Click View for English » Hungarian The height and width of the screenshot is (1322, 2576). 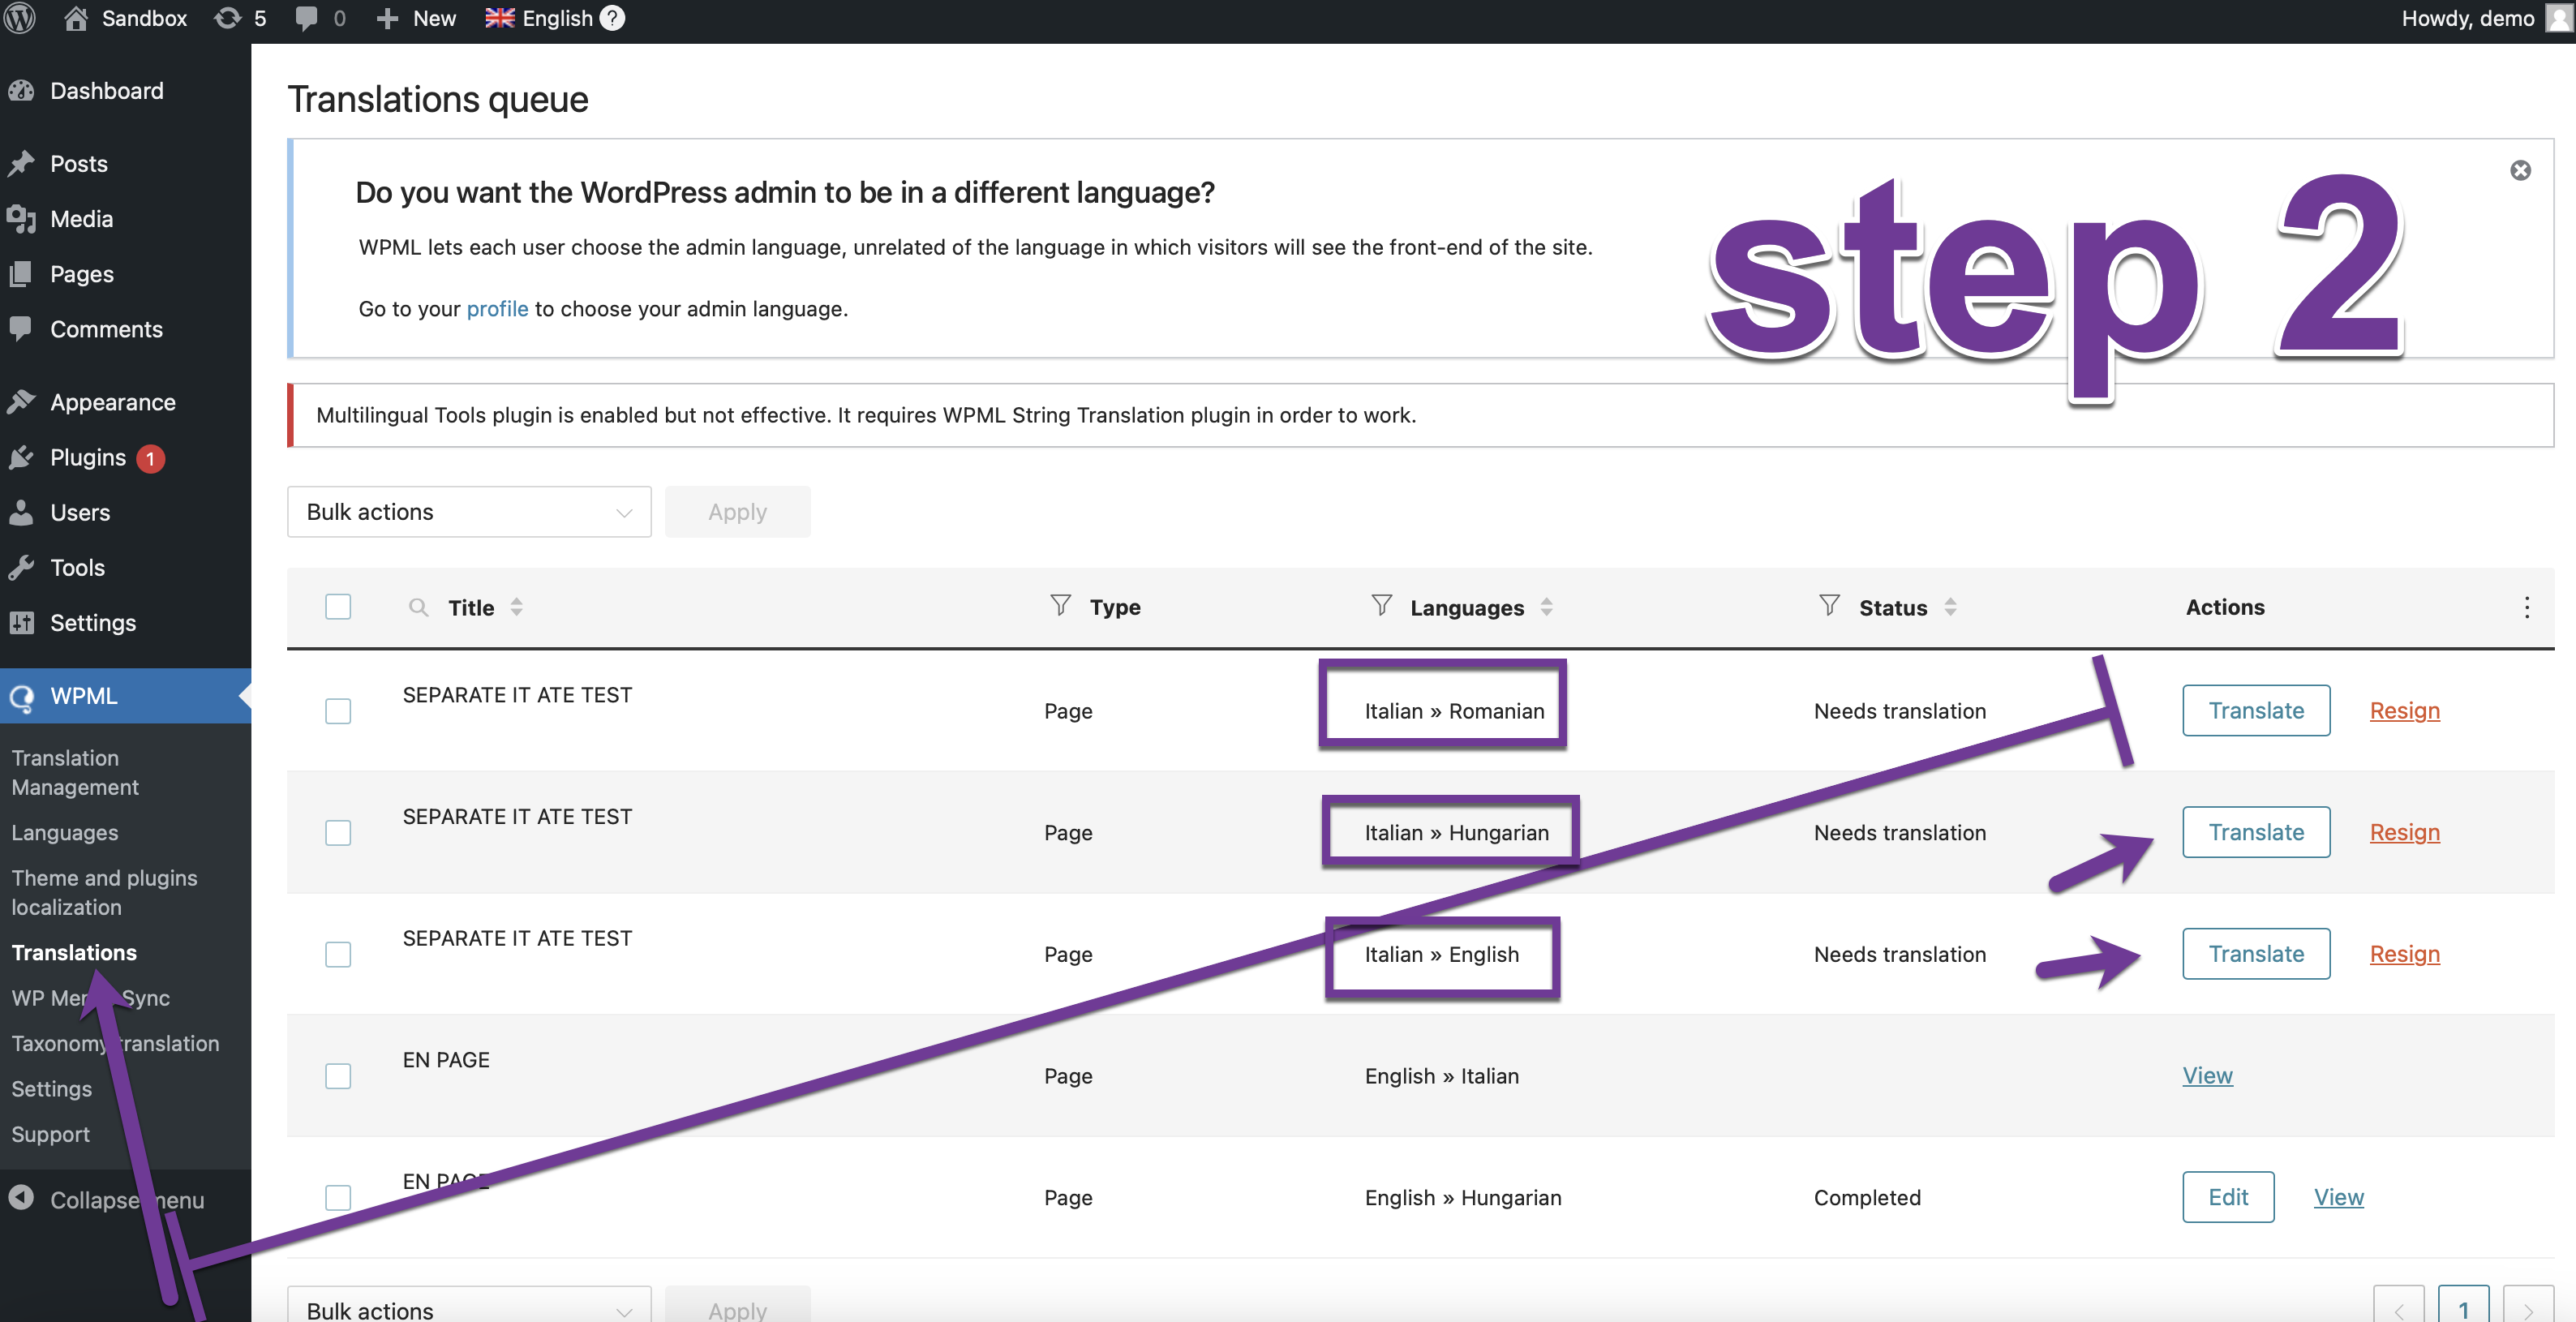2338,1197
